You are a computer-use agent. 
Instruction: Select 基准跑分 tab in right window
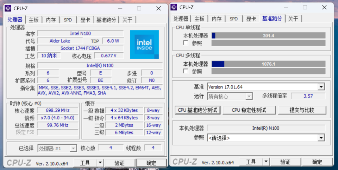tap(272, 19)
